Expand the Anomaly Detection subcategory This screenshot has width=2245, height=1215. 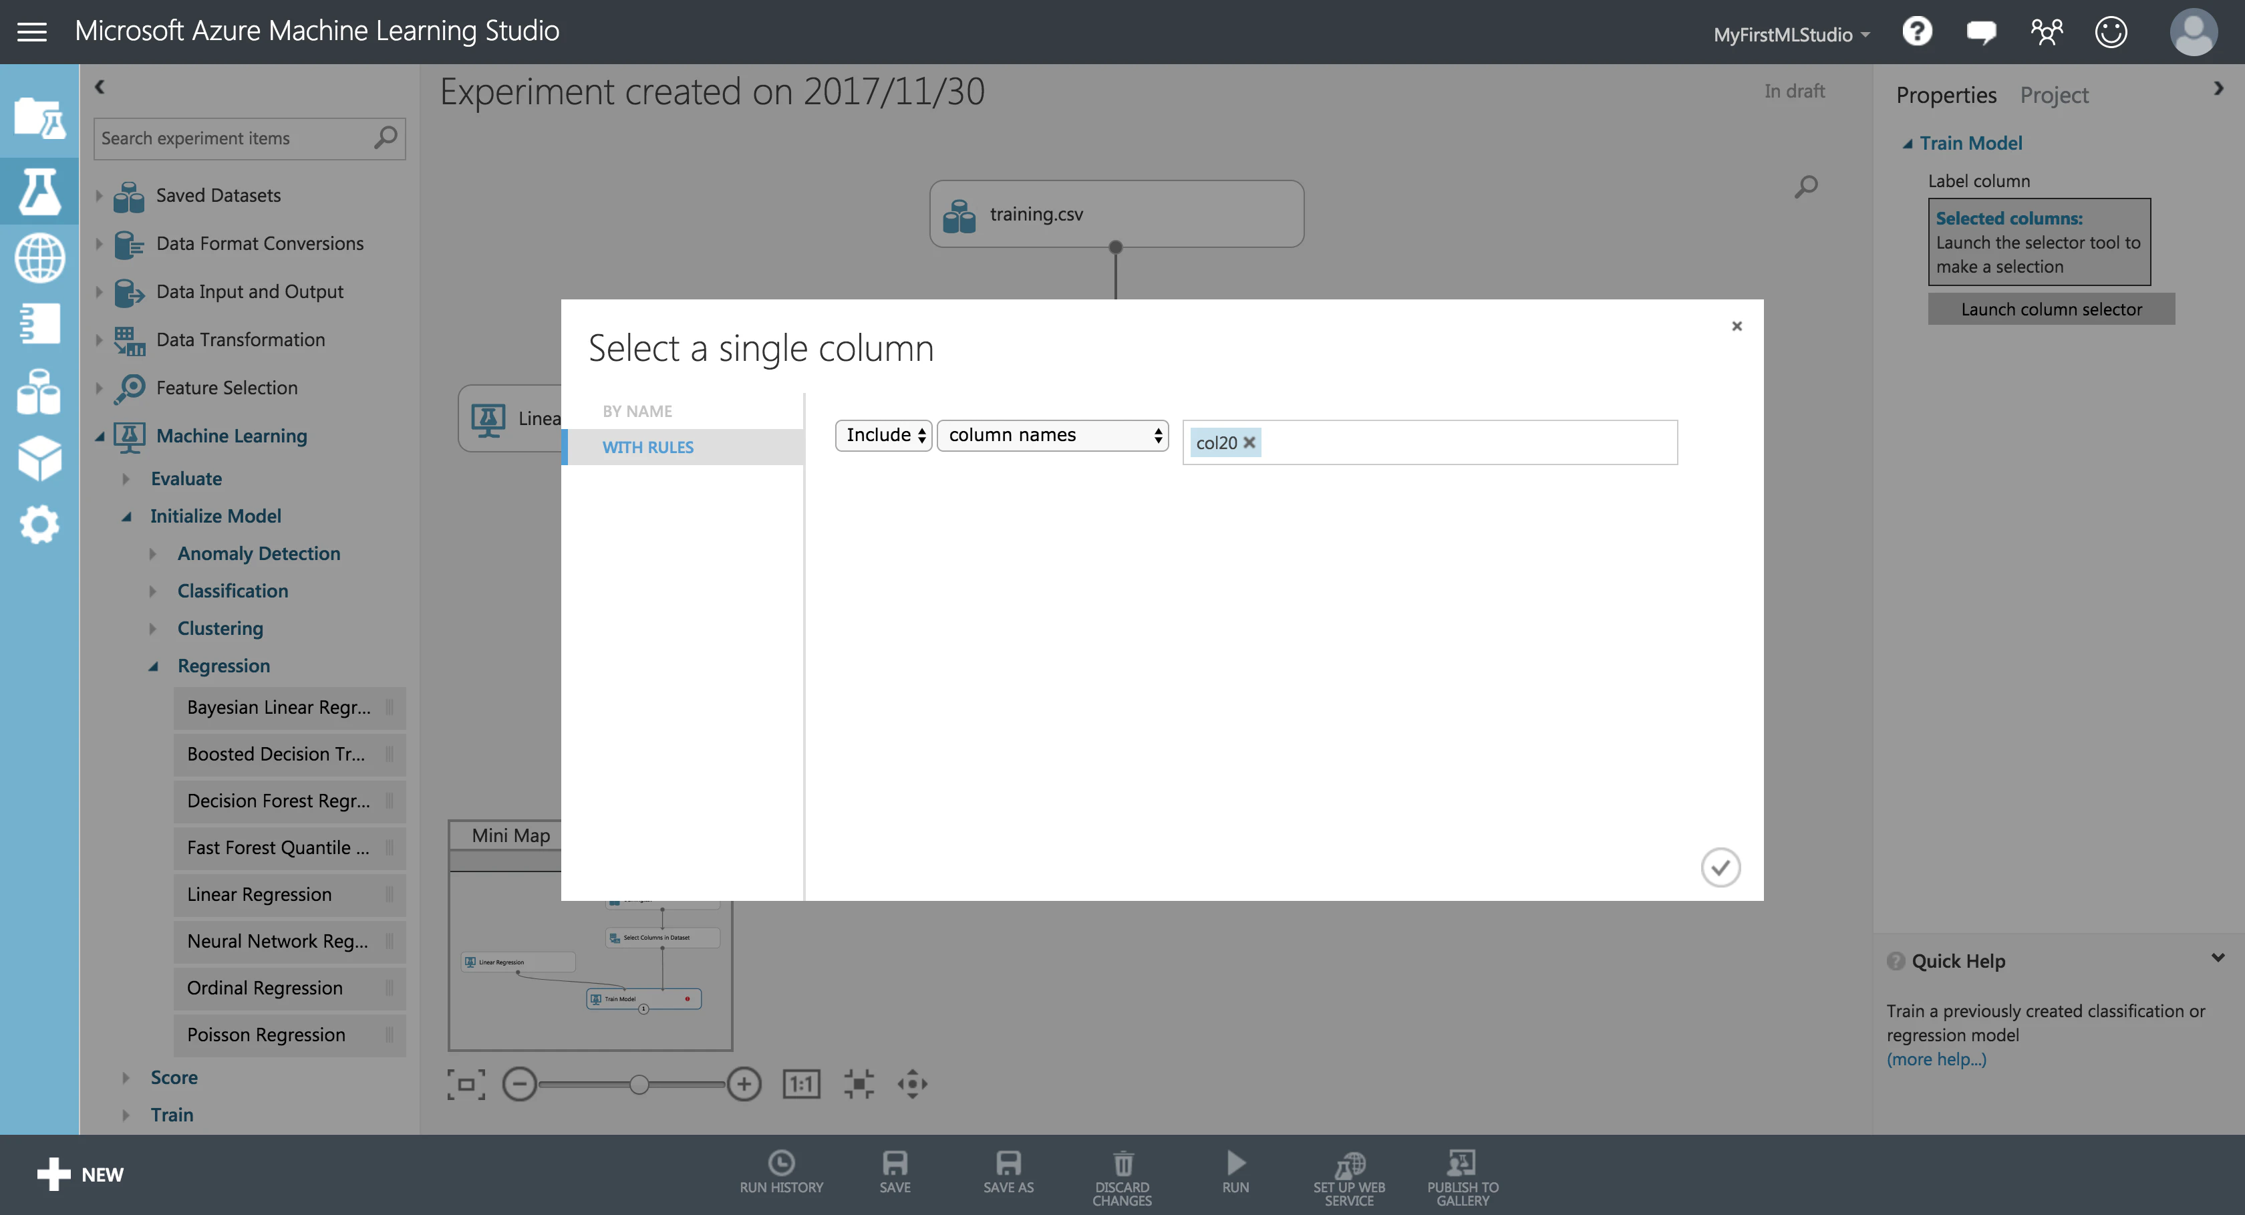[152, 553]
